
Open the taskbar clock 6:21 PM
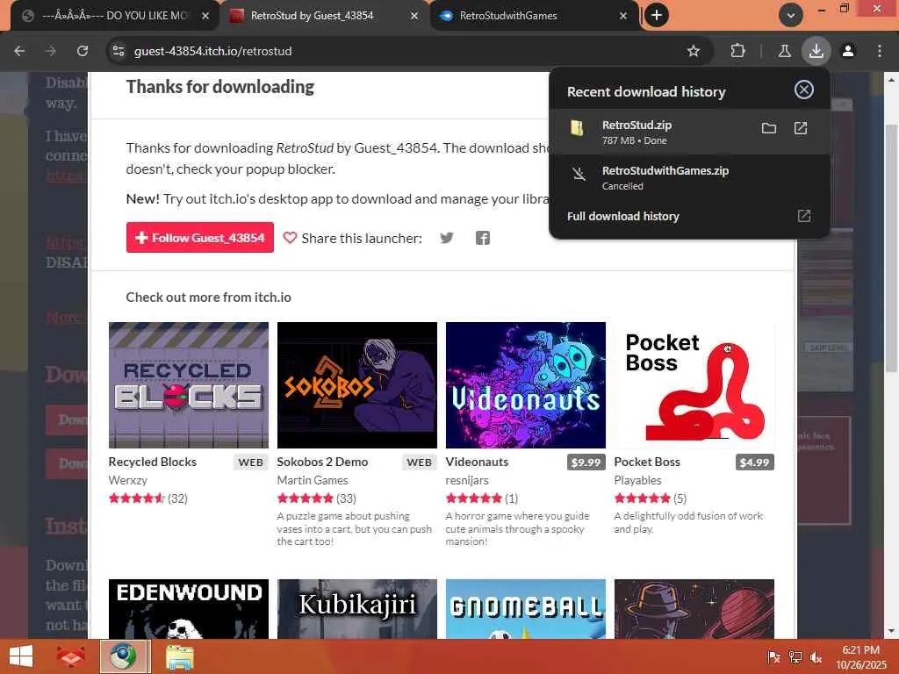pyautogui.click(x=860, y=656)
